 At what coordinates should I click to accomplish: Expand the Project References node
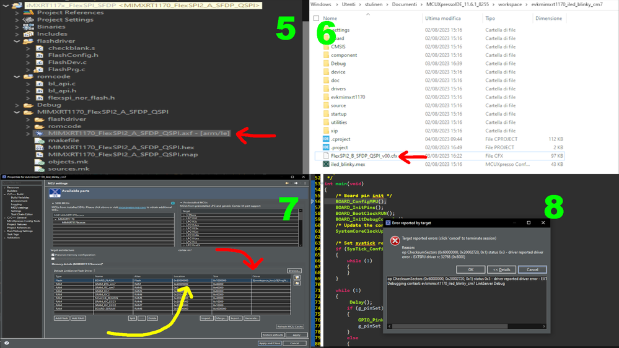click(x=17, y=12)
